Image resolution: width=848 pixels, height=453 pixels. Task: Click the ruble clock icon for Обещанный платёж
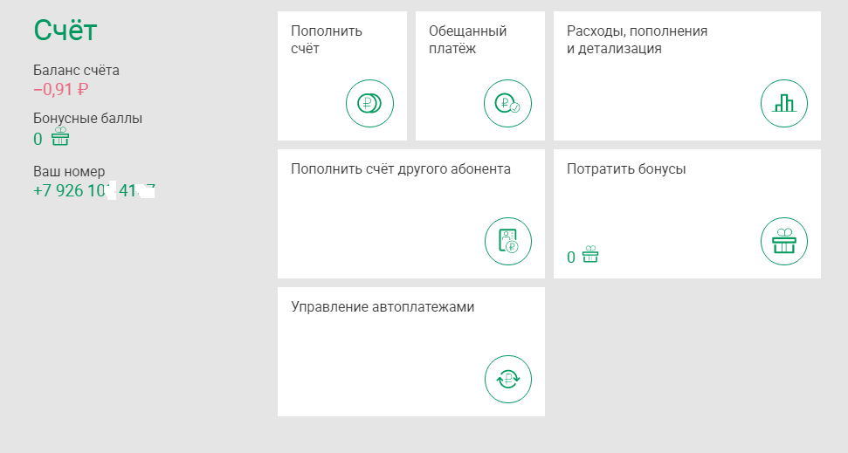507,103
